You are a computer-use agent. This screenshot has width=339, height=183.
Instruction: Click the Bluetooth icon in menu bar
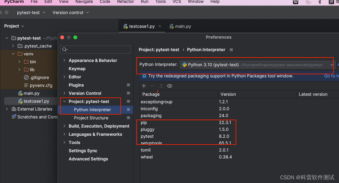click(x=320, y=2)
